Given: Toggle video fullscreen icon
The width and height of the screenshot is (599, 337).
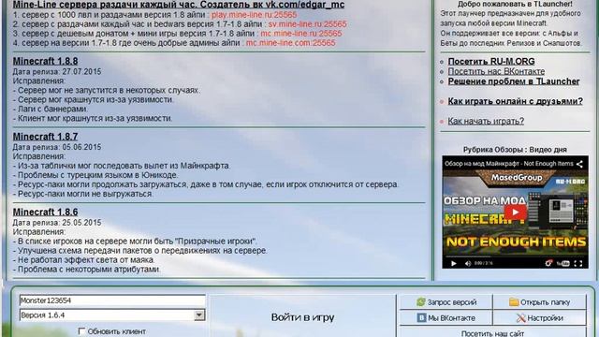Looking at the screenshot, I should 578,263.
